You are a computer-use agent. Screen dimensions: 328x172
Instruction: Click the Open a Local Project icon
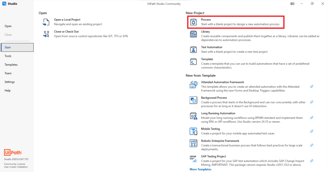click(46, 22)
